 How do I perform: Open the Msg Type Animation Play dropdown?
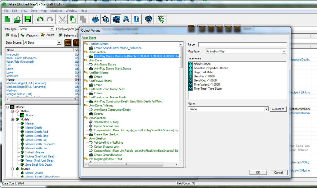pos(284,51)
